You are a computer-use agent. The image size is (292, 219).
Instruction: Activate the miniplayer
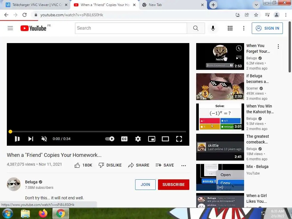click(152, 139)
